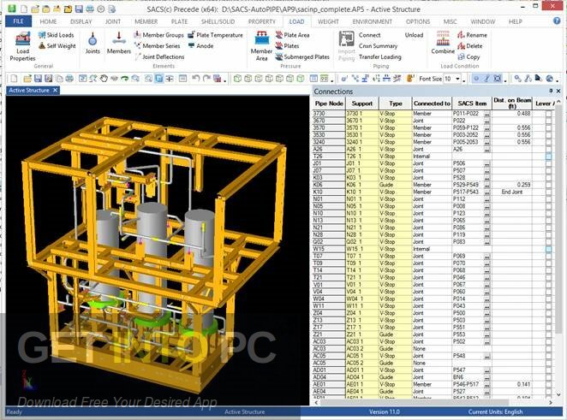
Task: Open the Members load tool
Action: click(x=118, y=43)
